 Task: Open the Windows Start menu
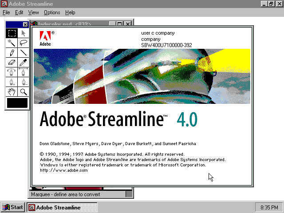click(13, 207)
